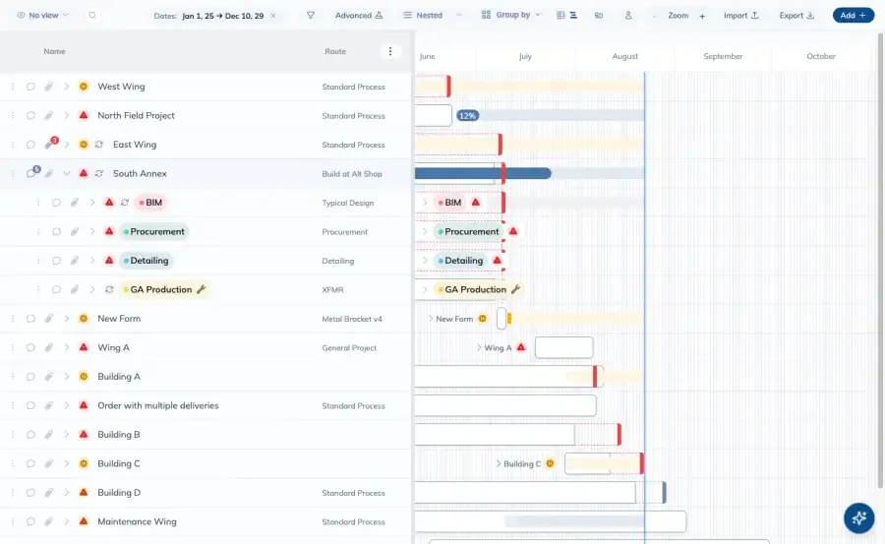Viewport: 885px width, 544px height.
Task: Open the Order with multiple deliveries row
Action: pos(158,405)
